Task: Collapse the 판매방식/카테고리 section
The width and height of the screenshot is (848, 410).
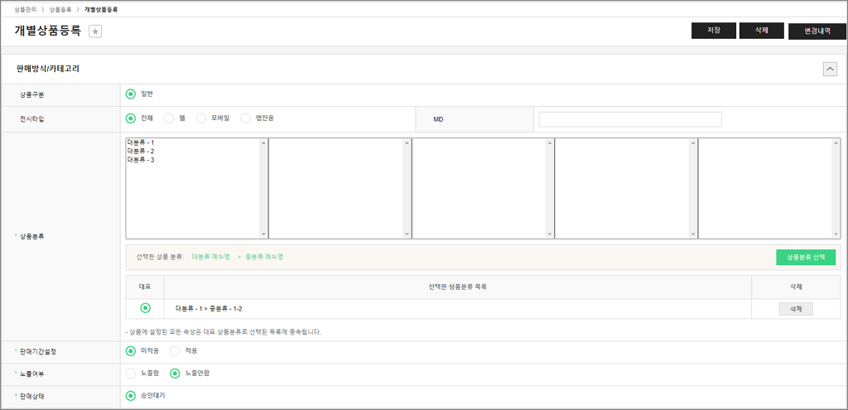Action: click(x=830, y=70)
